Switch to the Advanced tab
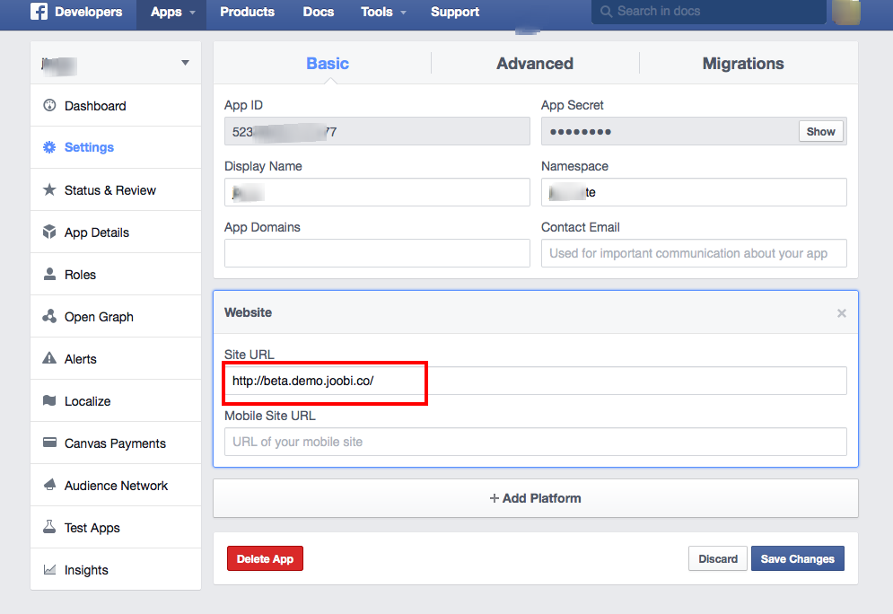The height and width of the screenshot is (614, 893). pos(535,63)
